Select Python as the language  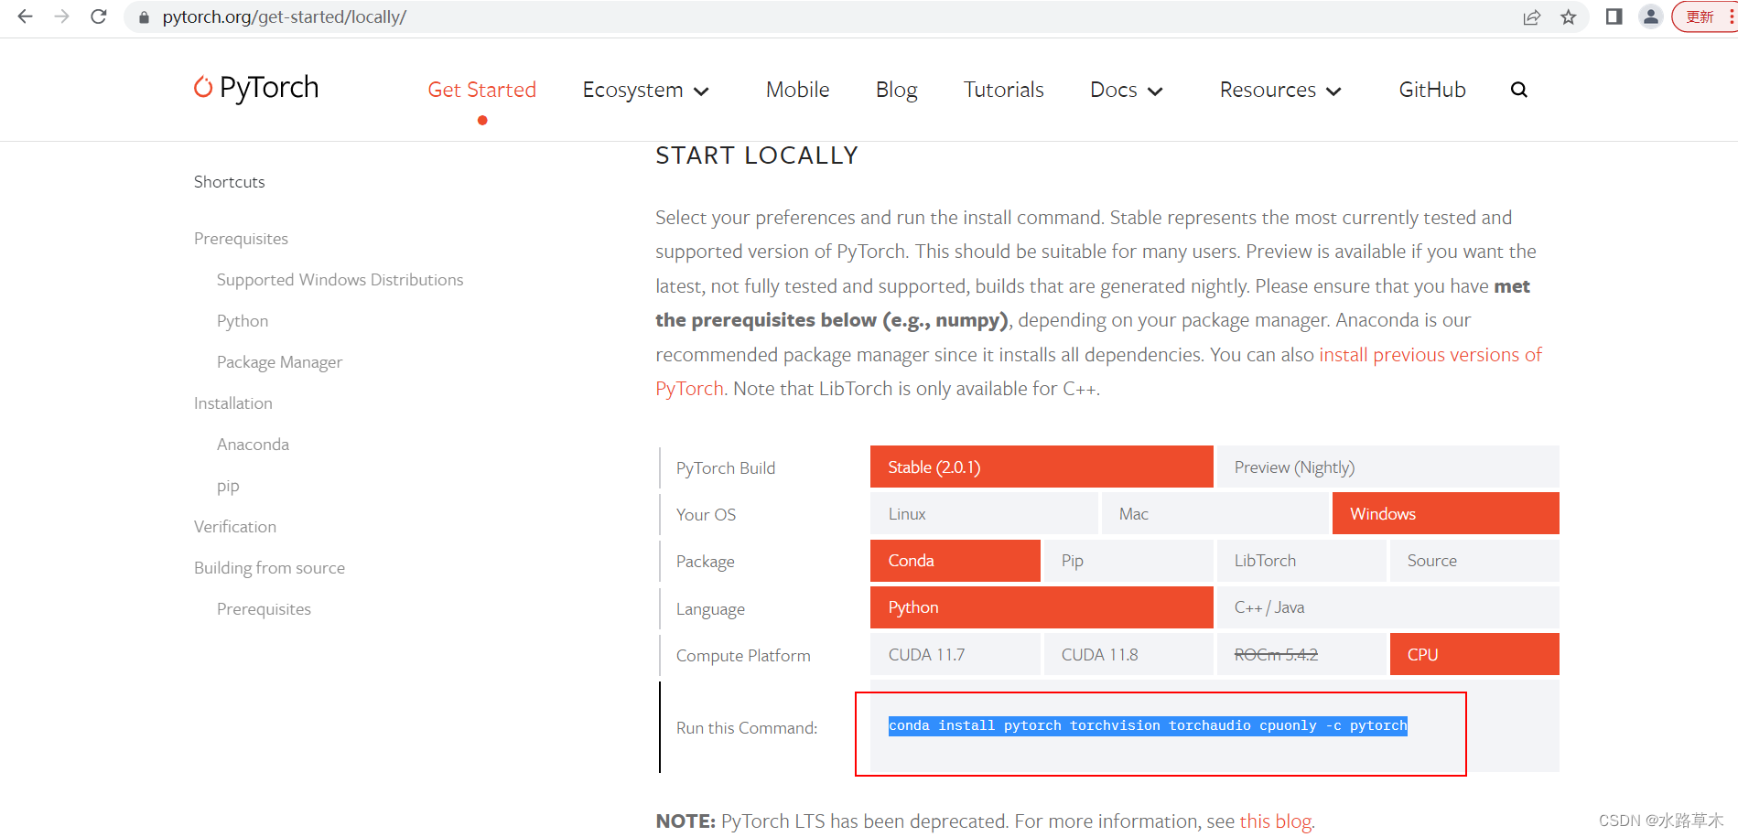pyautogui.click(x=1042, y=607)
